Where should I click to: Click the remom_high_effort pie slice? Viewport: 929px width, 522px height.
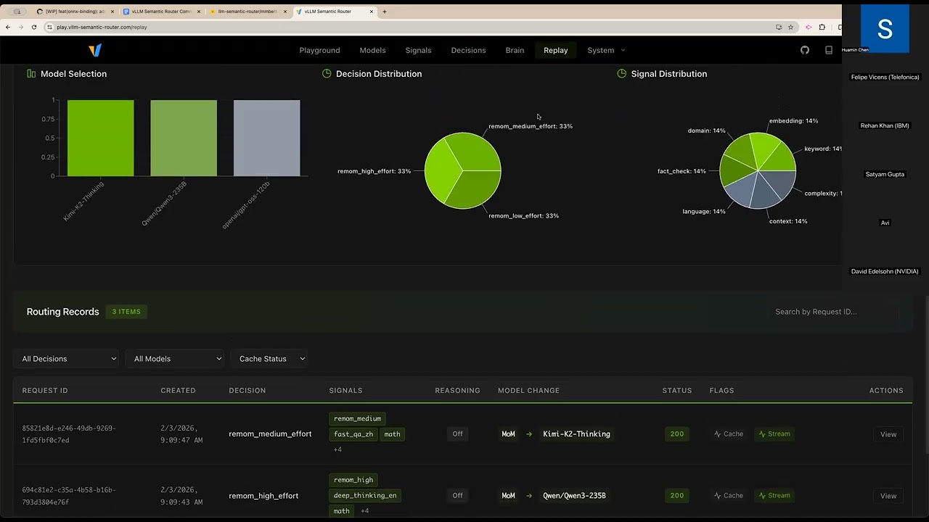coord(440,173)
